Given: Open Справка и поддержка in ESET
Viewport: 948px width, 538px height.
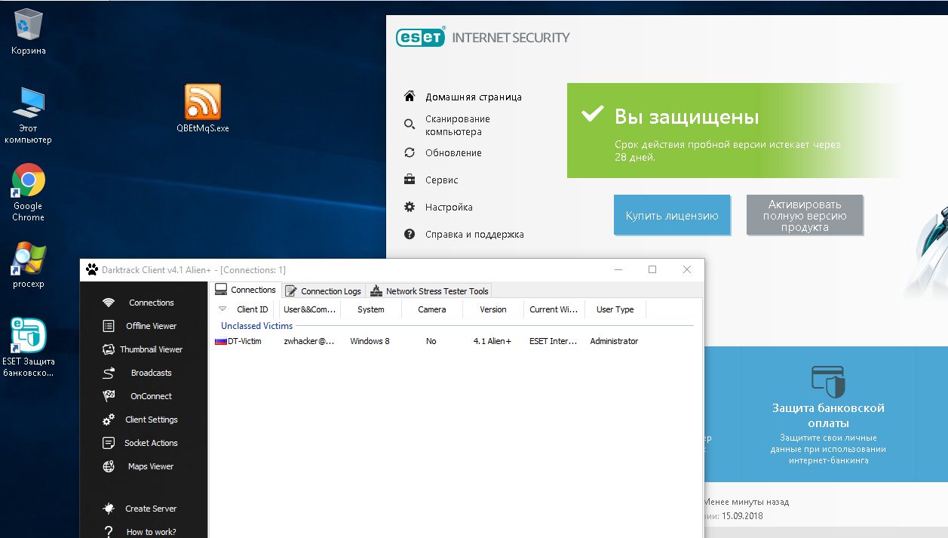Looking at the screenshot, I should (474, 234).
